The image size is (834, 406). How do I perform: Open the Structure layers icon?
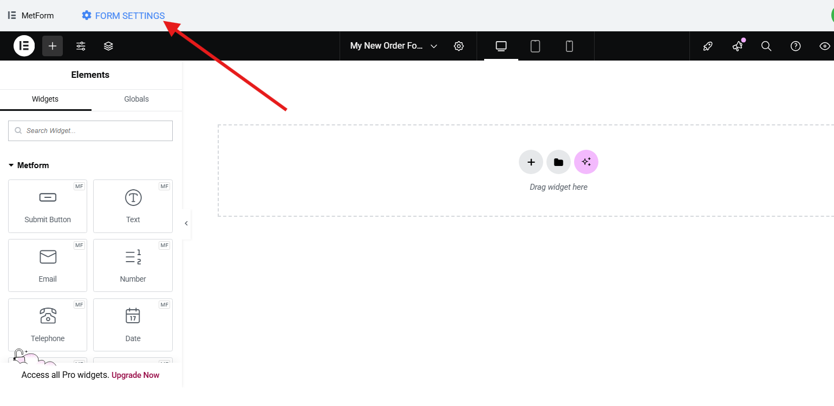108,46
